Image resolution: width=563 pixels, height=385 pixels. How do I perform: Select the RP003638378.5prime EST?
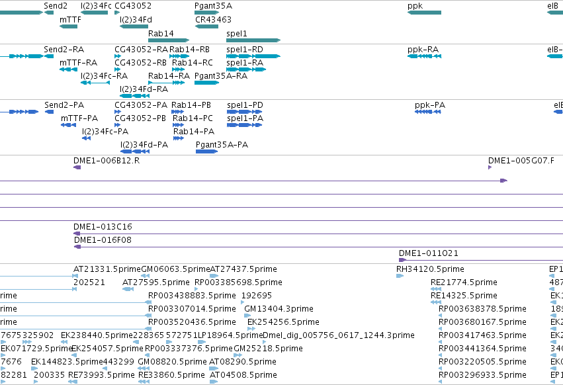[x=440, y=316]
